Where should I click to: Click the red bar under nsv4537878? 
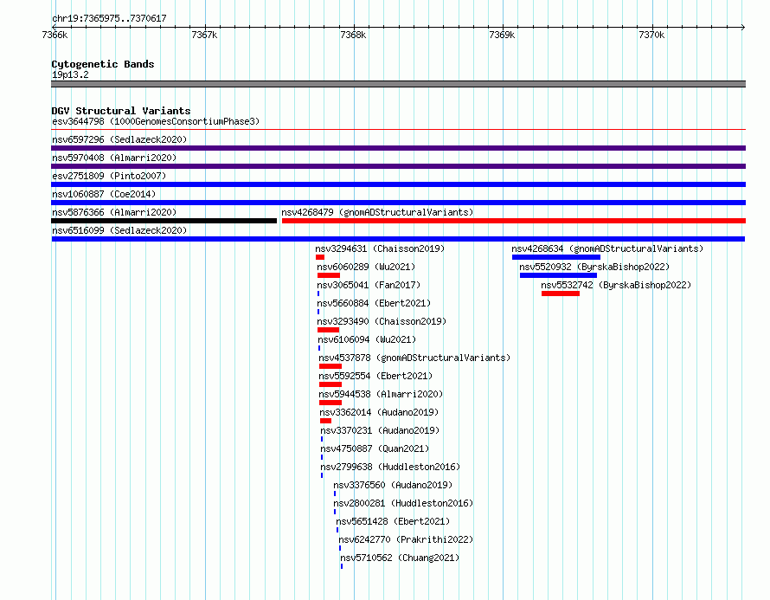[x=330, y=366]
